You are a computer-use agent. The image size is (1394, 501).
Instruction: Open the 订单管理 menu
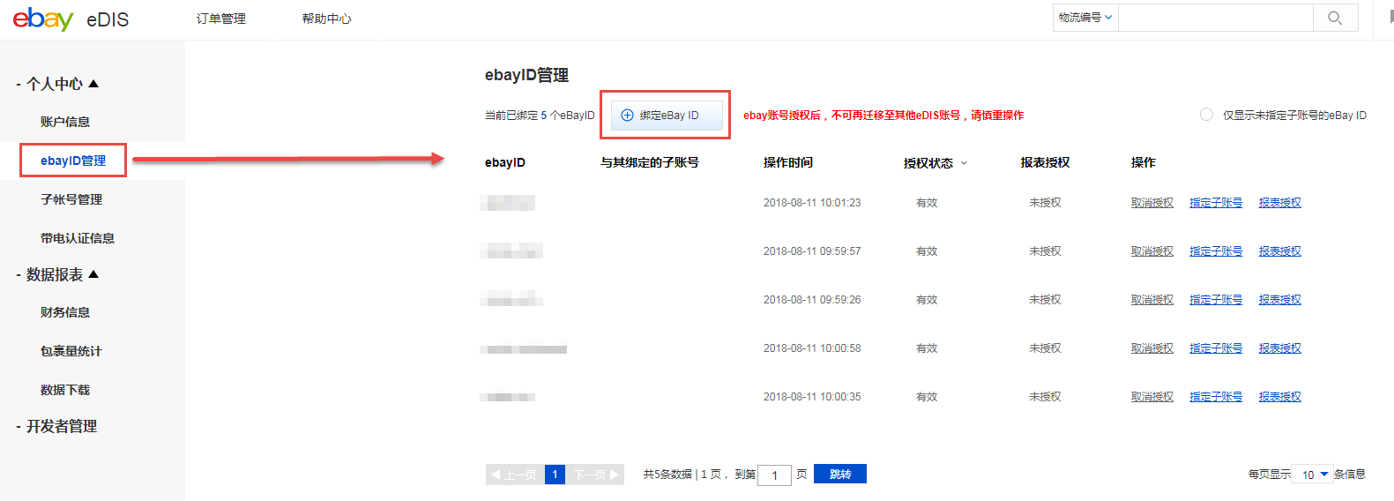click(x=221, y=19)
